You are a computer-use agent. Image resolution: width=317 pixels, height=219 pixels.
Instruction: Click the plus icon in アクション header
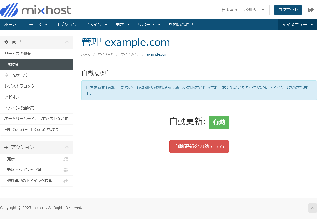6,148
